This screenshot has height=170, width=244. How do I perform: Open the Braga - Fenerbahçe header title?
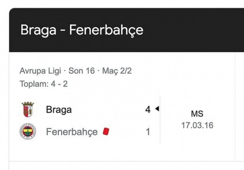(x=81, y=30)
